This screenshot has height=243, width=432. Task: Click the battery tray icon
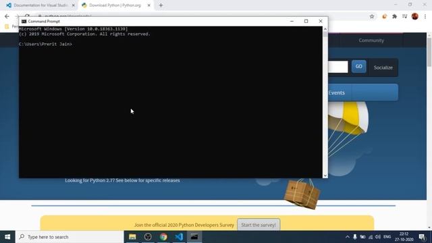click(x=362, y=237)
